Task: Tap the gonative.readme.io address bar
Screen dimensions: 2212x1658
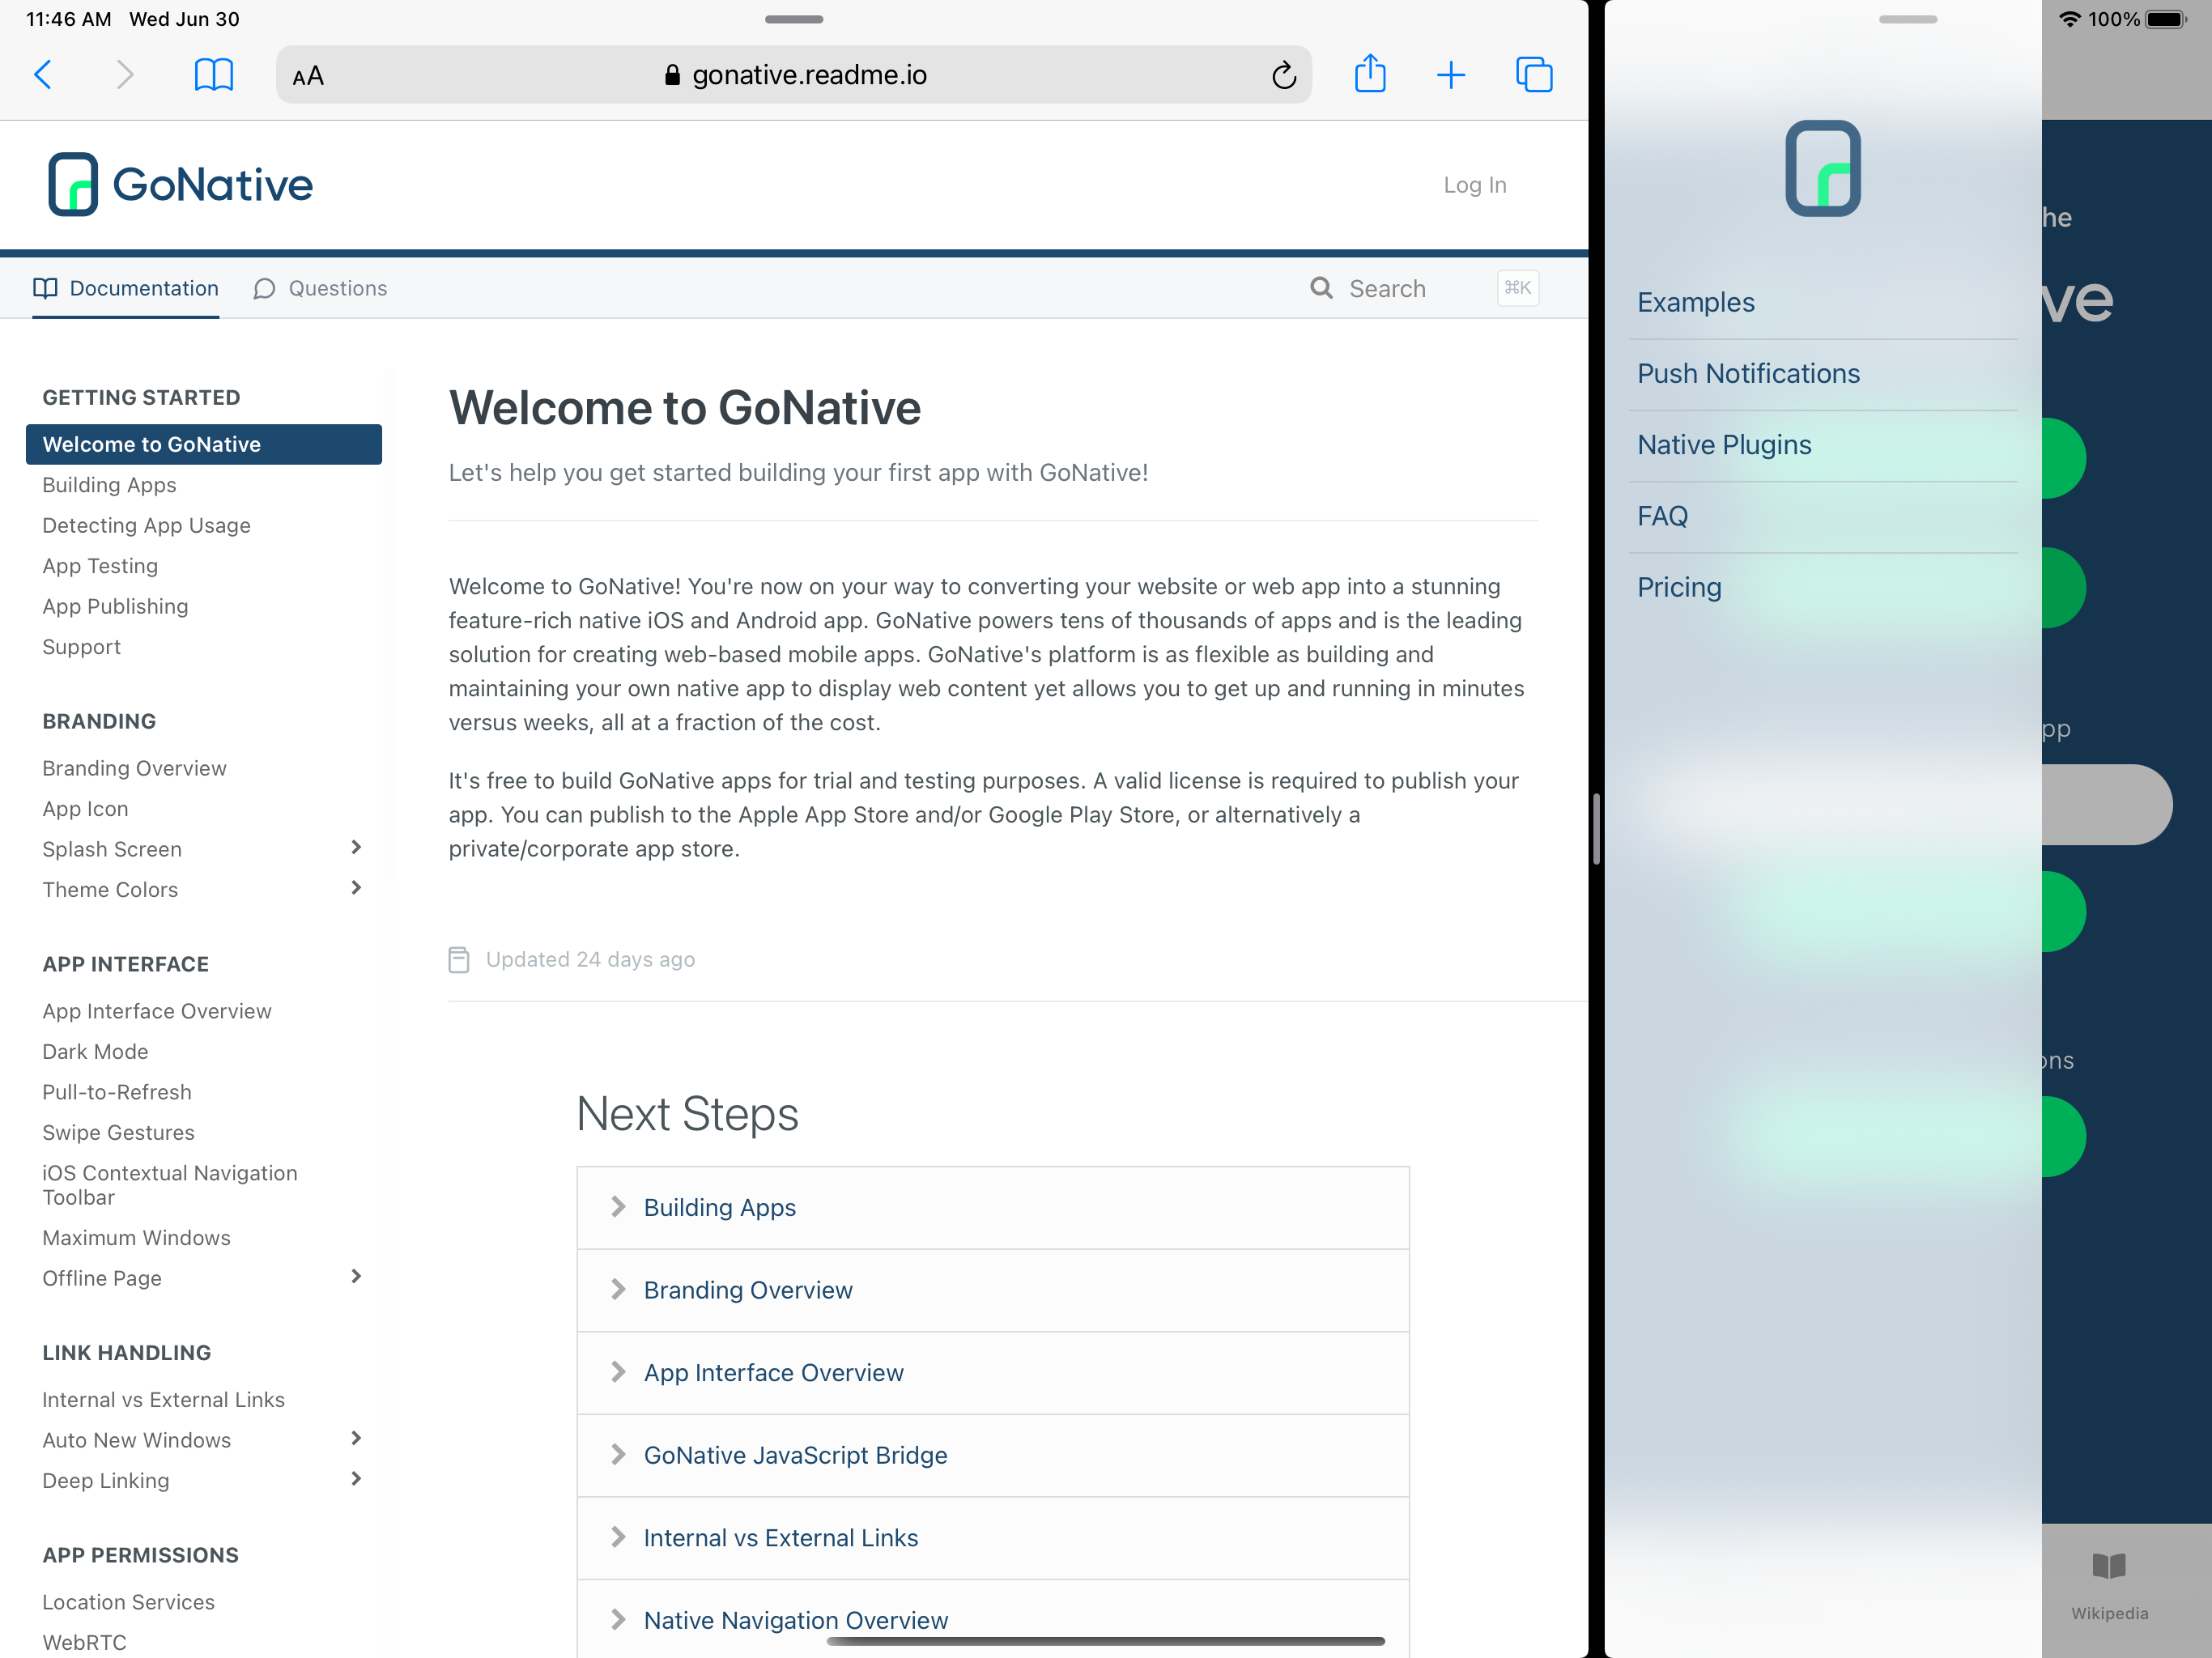Action: click(794, 75)
